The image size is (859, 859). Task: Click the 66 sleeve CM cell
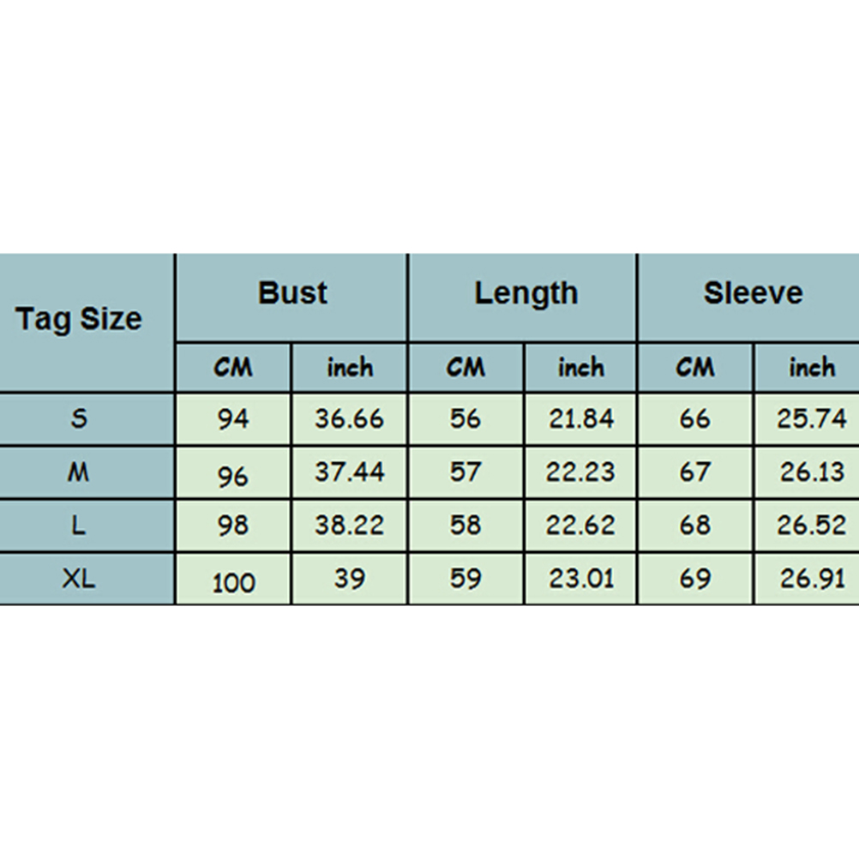tap(695, 419)
